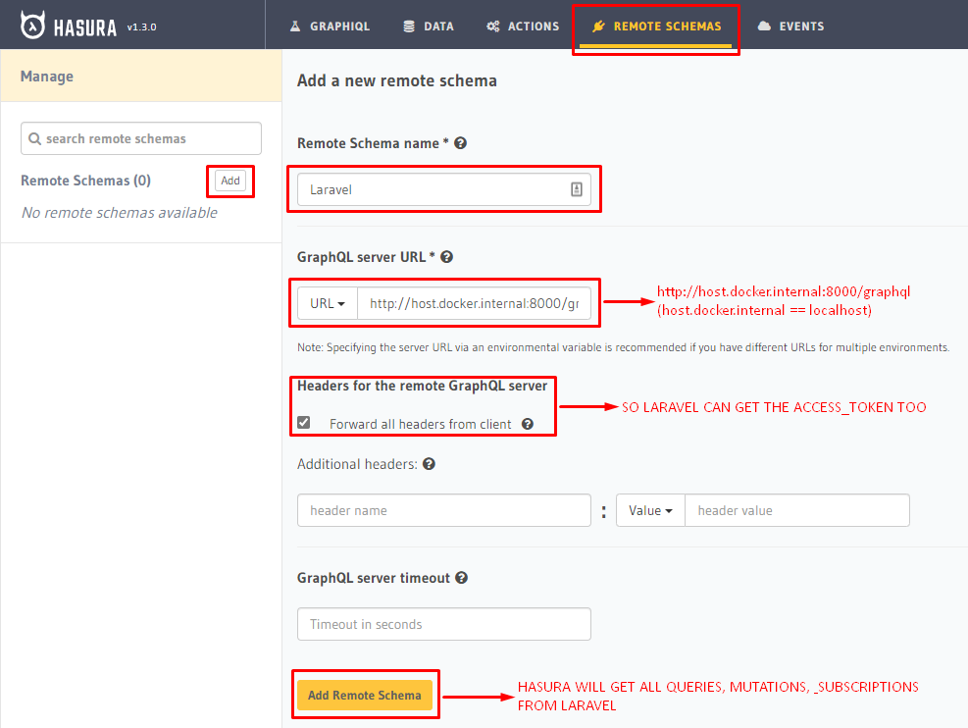Open the Events tab
Image resolution: width=968 pixels, height=728 pixels.
click(x=790, y=26)
